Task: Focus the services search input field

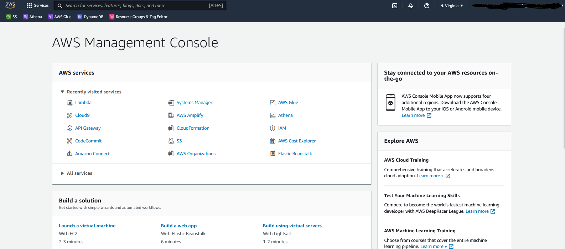Action: pyautogui.click(x=140, y=6)
